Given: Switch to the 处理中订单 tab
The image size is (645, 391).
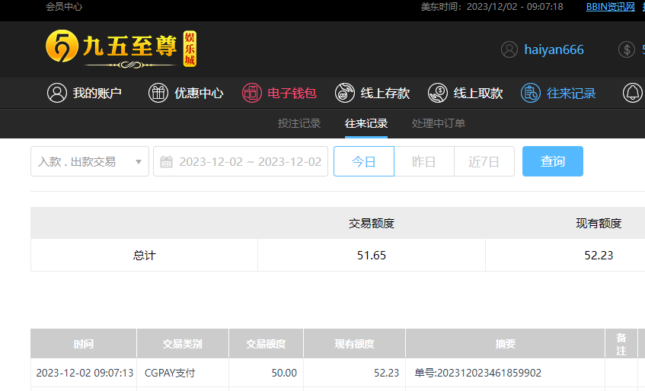Looking at the screenshot, I should [x=439, y=123].
